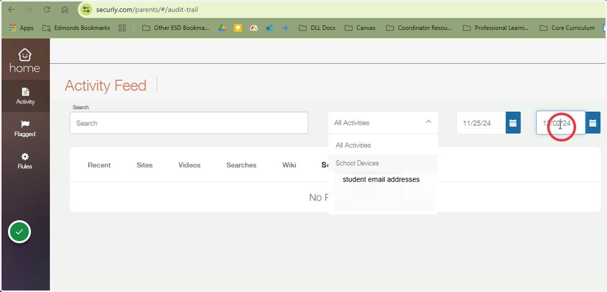This screenshot has width=607, height=292.
Task: Open Coordinator Resources bookmark folder
Action: [x=419, y=28]
